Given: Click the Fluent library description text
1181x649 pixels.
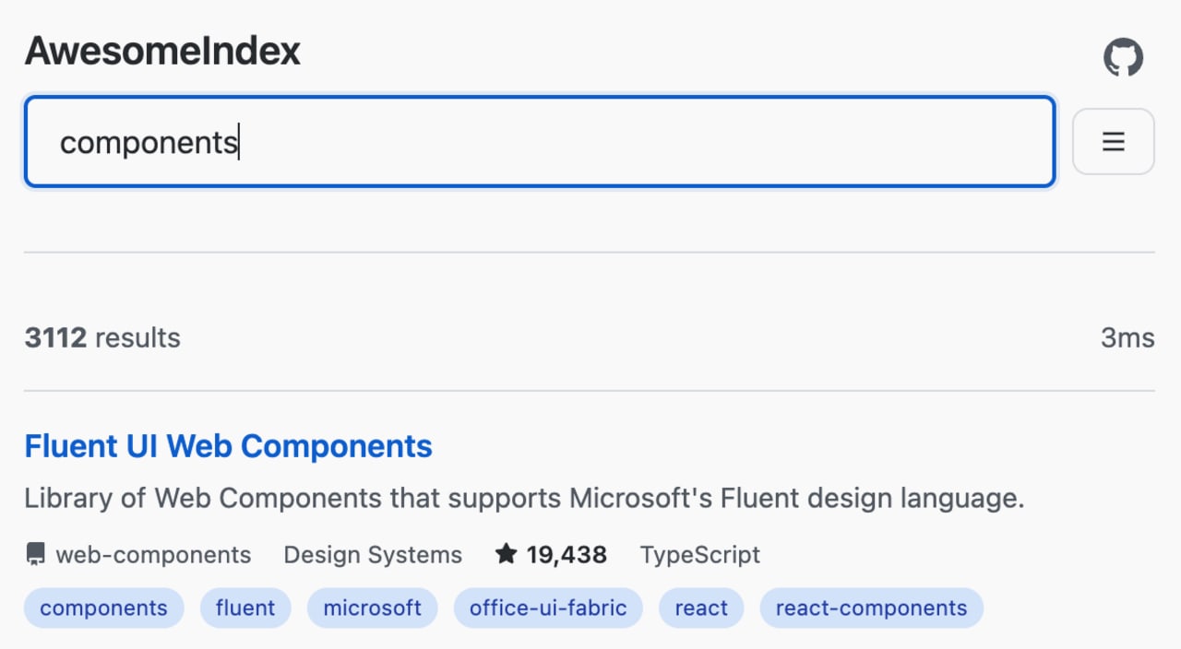Looking at the screenshot, I should pos(524,499).
